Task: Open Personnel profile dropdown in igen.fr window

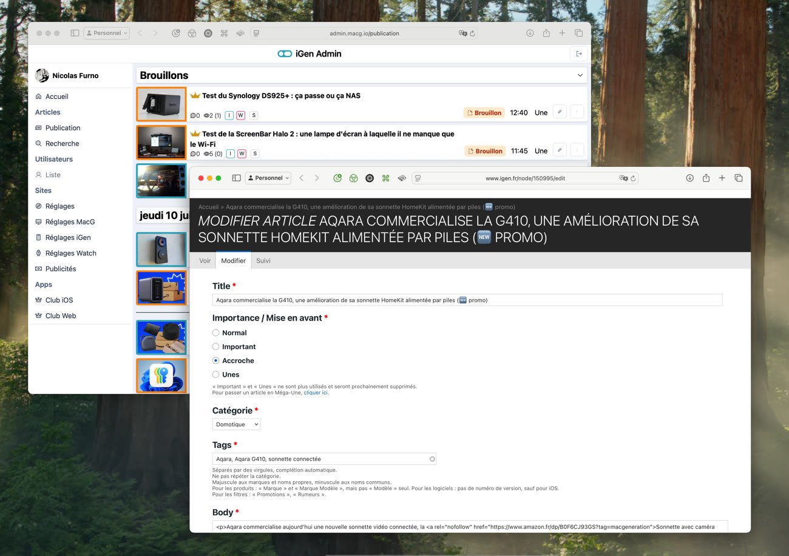Action: click(x=268, y=178)
